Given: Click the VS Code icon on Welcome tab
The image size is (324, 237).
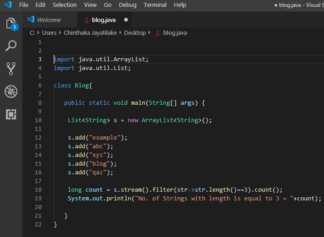Looking at the screenshot, I should (31, 19).
